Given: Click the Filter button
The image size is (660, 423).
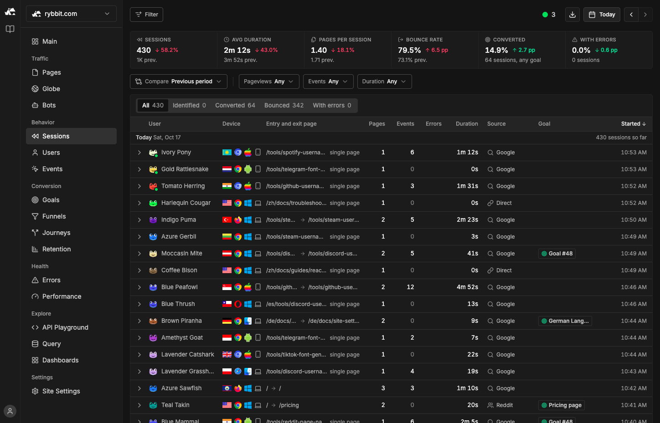Looking at the screenshot, I should 146,15.
